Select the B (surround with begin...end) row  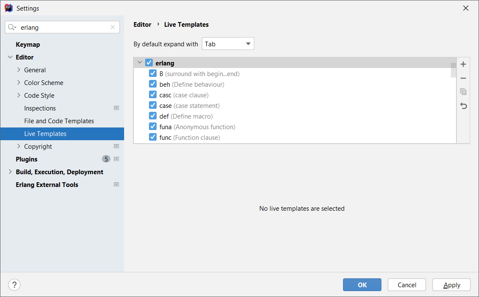pos(295,74)
